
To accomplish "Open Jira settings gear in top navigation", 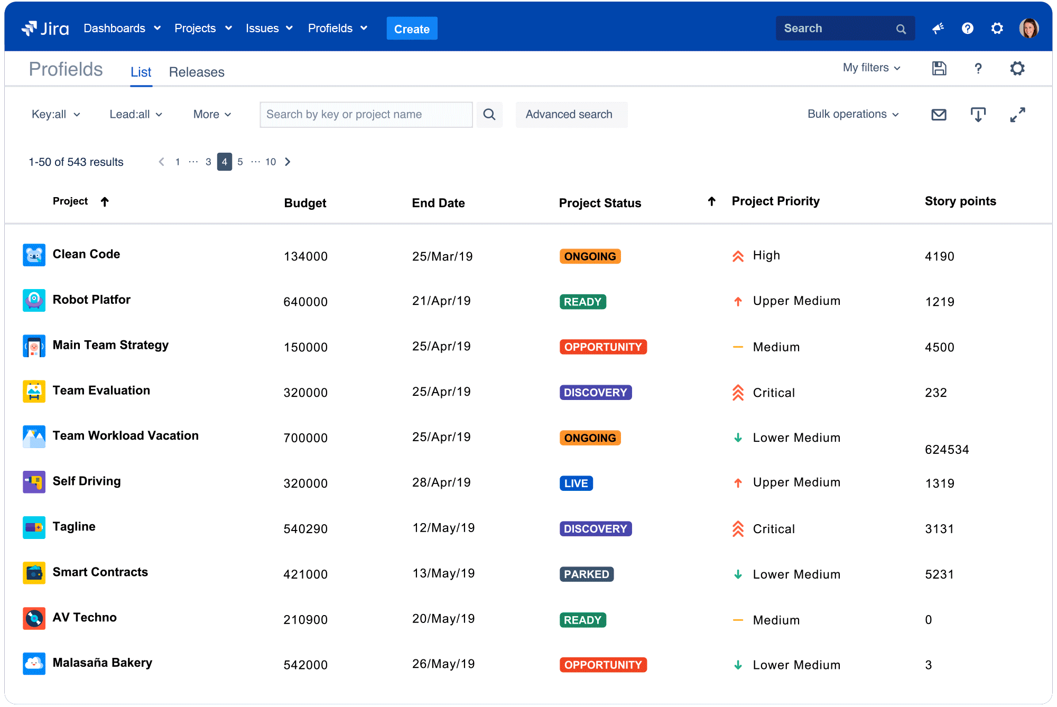I will pyautogui.click(x=997, y=29).
